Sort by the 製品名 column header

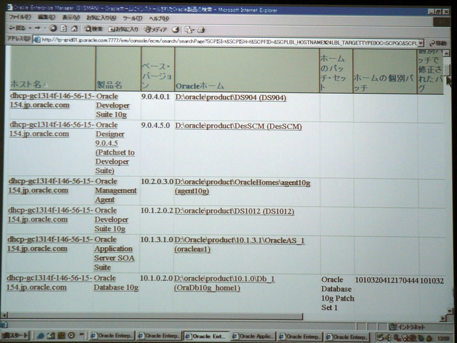[109, 85]
